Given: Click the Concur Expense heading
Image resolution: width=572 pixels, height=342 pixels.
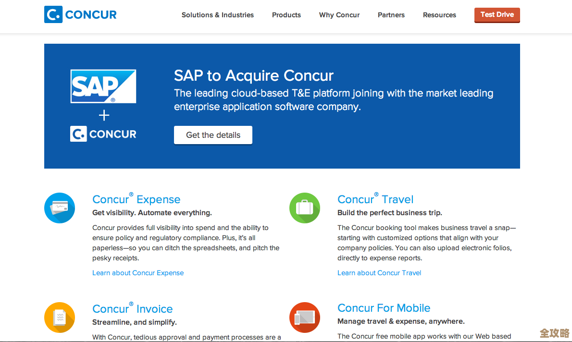Looking at the screenshot, I should [x=136, y=199].
